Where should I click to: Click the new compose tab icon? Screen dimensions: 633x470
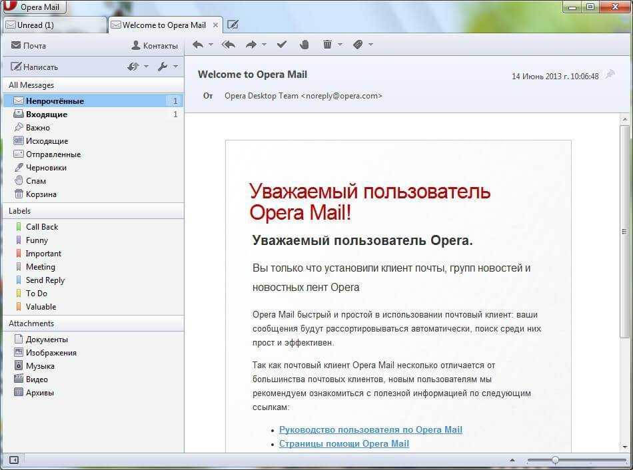(x=233, y=25)
